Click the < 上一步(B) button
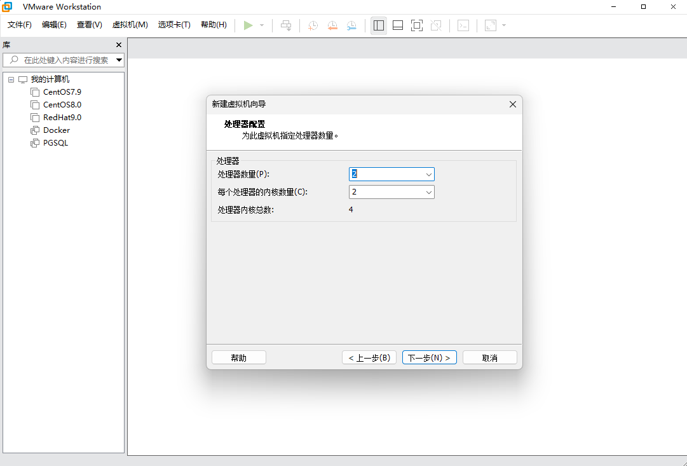 coord(369,358)
